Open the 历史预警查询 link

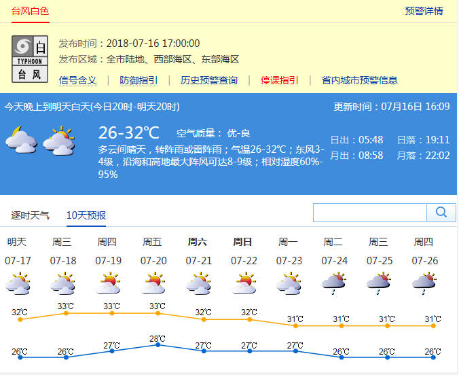[208, 80]
